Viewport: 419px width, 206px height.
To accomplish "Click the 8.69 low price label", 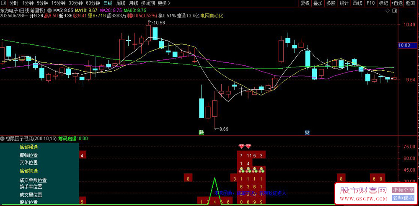I will click(x=224, y=129).
